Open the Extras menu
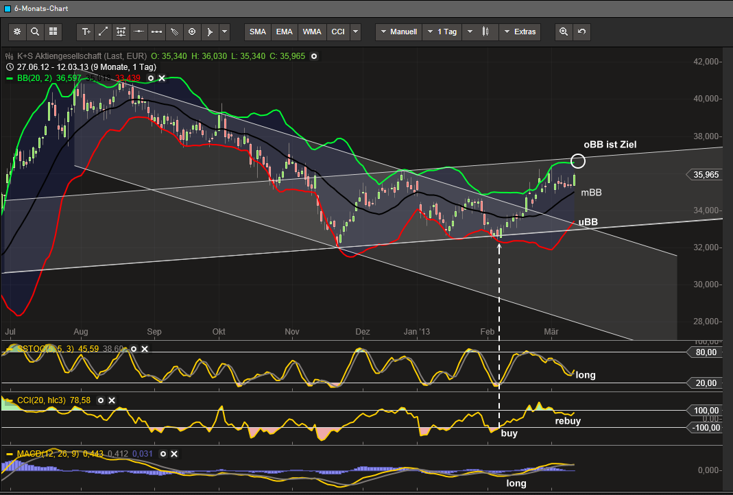The width and height of the screenshot is (733, 495). pos(520,32)
